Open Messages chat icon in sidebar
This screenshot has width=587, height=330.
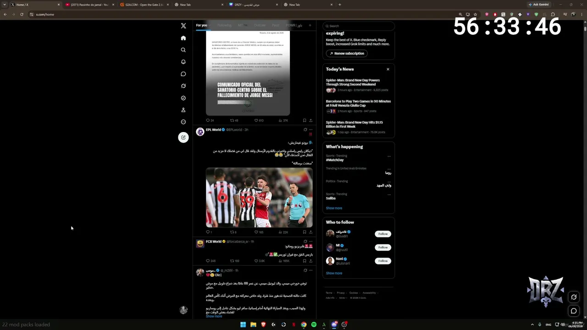coord(183,74)
